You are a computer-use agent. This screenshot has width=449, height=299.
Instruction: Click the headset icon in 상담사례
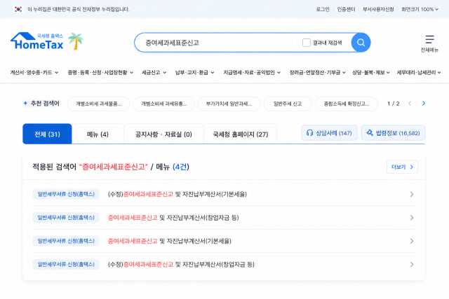click(x=309, y=133)
